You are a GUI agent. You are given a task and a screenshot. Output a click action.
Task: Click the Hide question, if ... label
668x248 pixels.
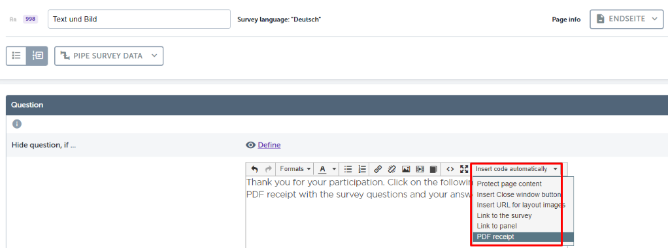[43, 145]
